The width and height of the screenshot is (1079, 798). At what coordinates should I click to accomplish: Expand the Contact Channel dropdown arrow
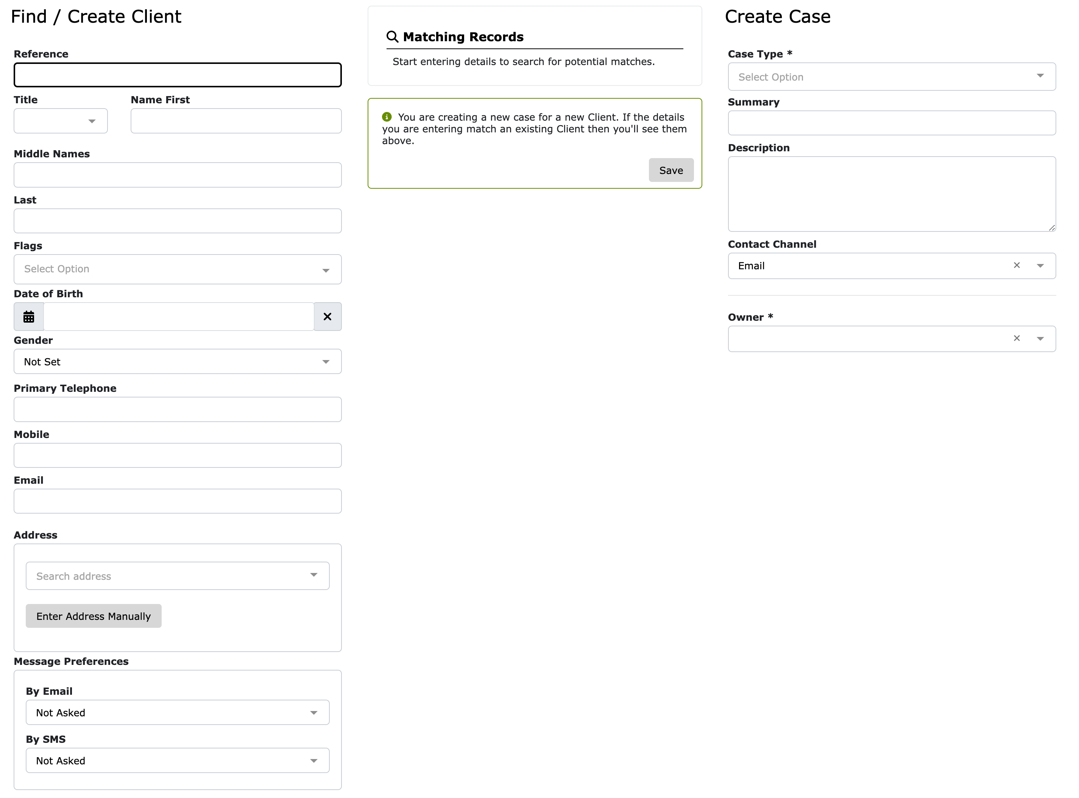coord(1041,265)
